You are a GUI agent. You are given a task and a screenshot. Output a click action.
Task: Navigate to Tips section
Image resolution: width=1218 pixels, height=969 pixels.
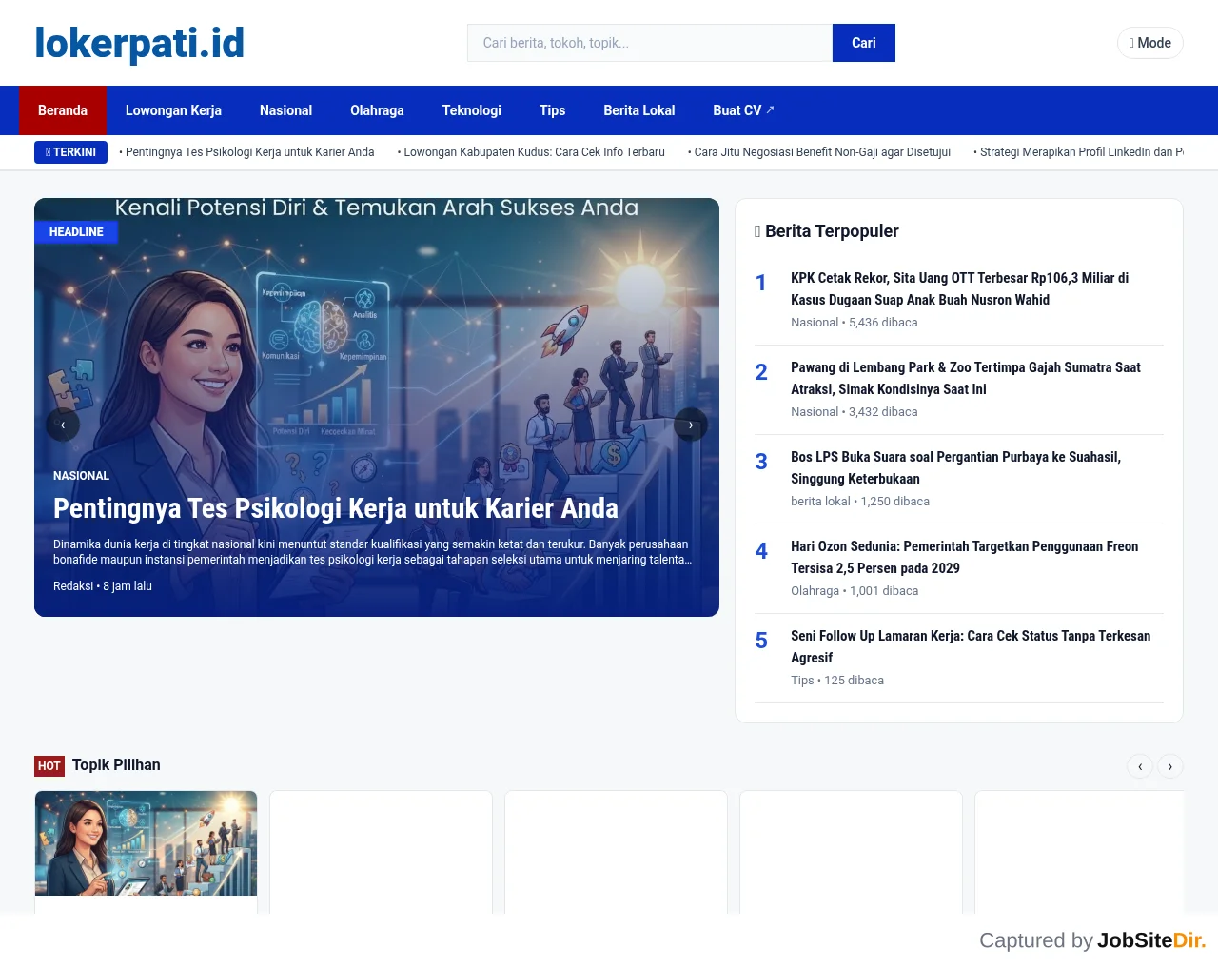tap(552, 110)
